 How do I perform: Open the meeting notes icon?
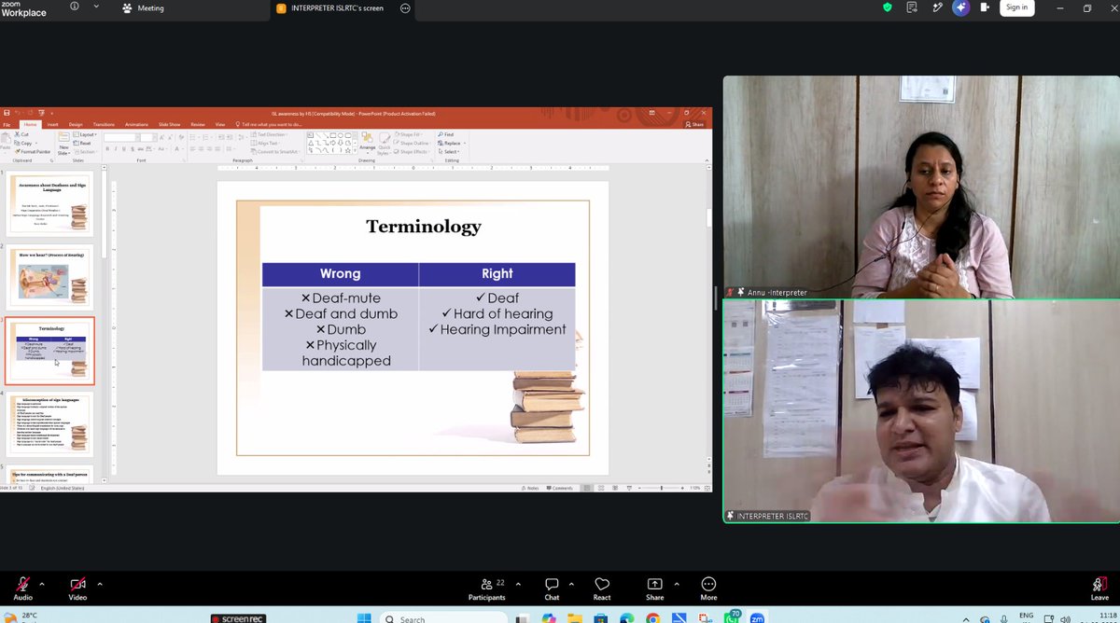(912, 7)
